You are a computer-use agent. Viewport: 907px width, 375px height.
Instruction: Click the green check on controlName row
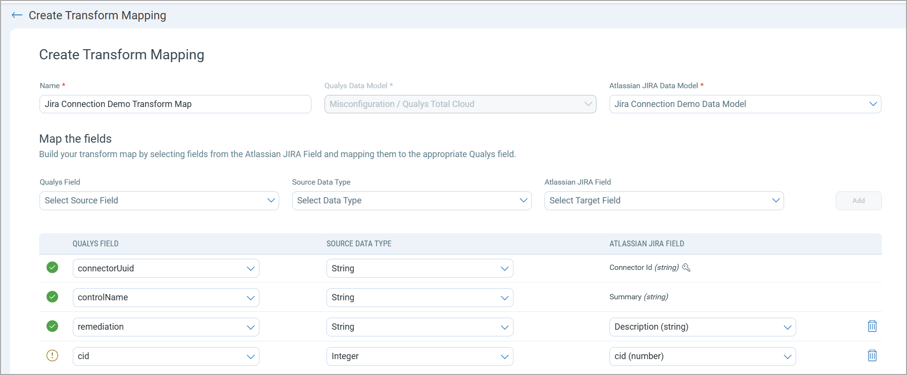click(52, 297)
